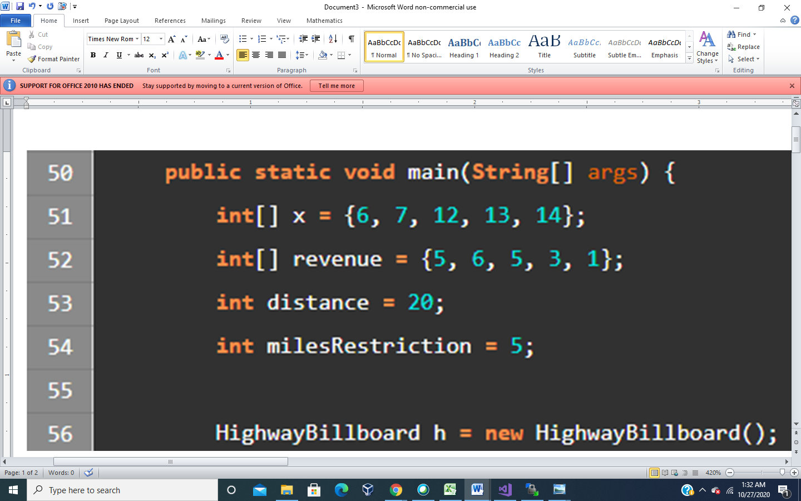Toggle Bold formatting
This screenshot has height=501, width=801.
(x=93, y=55)
